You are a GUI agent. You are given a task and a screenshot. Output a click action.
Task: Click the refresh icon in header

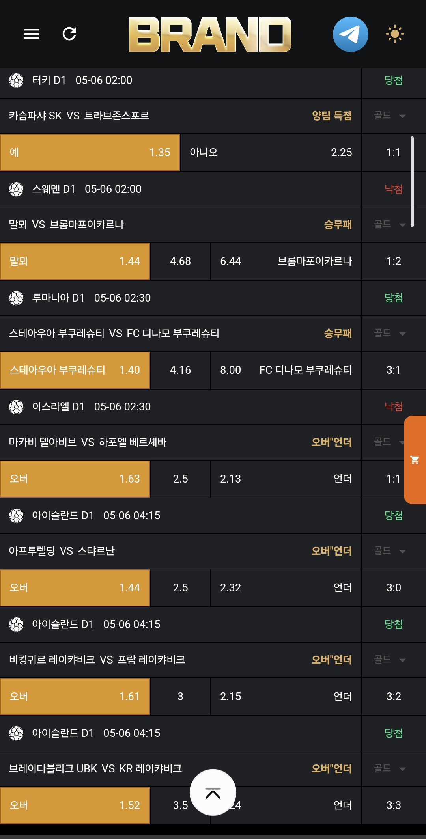click(x=69, y=34)
